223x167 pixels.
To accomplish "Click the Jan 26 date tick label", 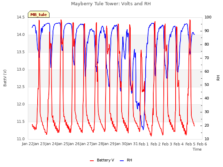I will coord(74,144).
